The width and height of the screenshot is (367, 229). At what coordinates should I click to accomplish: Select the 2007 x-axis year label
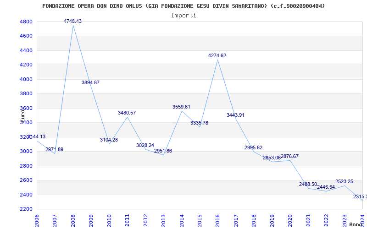tap(55, 221)
